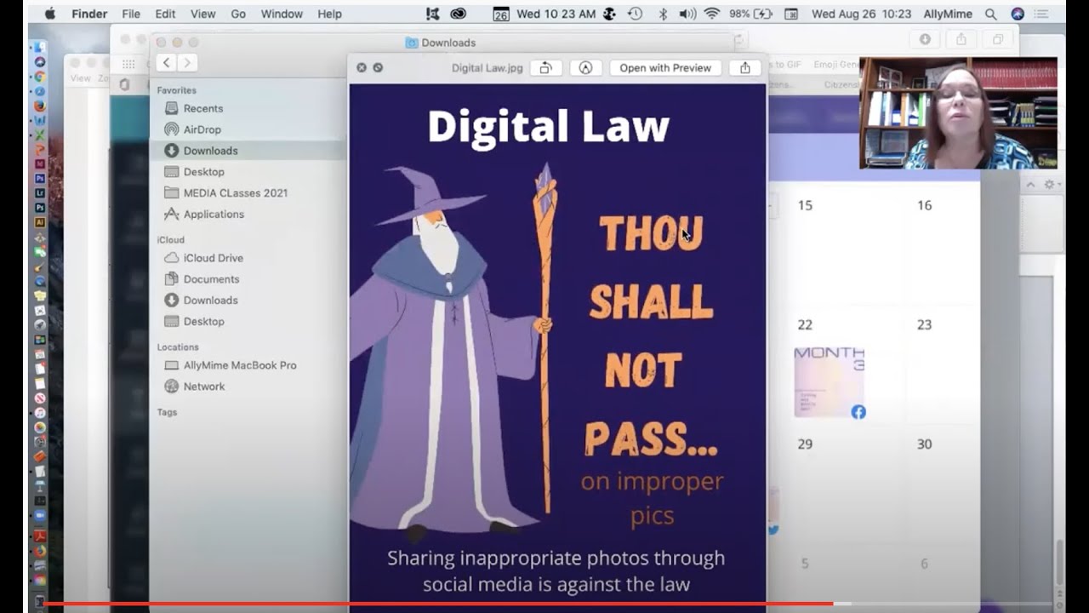
Task: Open MEDIA CLasses 2021 folder in sidebar
Action: [x=236, y=193]
